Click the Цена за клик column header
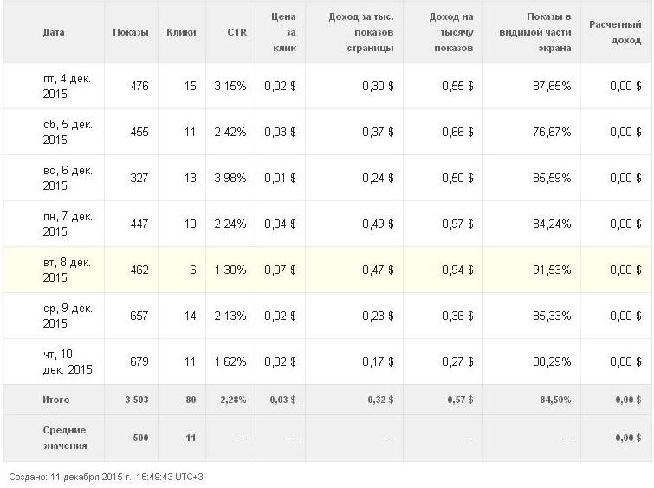The image size is (654, 488). pyautogui.click(x=283, y=32)
